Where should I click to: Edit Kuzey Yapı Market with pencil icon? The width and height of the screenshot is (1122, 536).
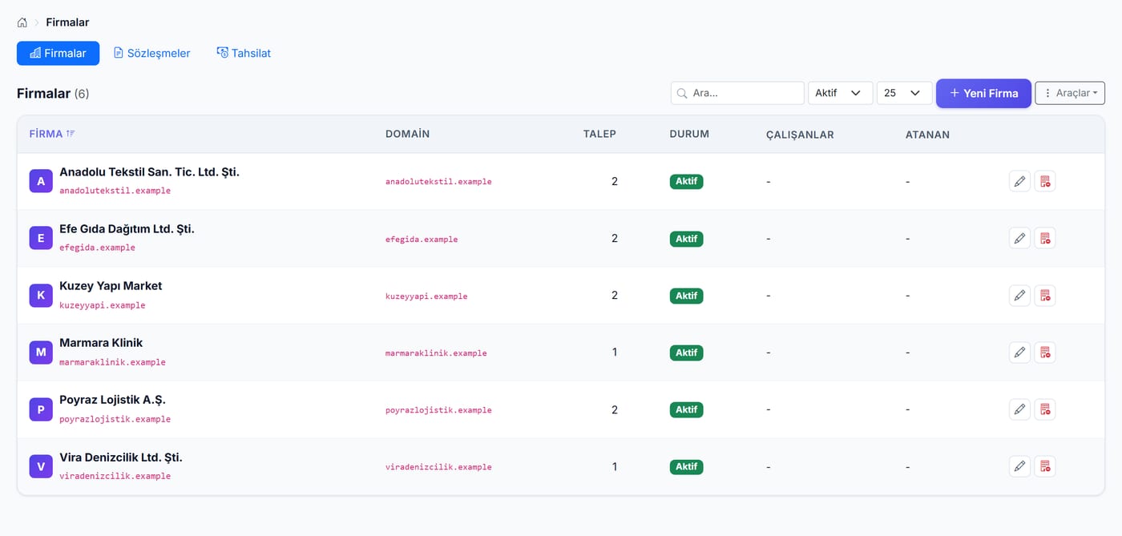(x=1019, y=296)
